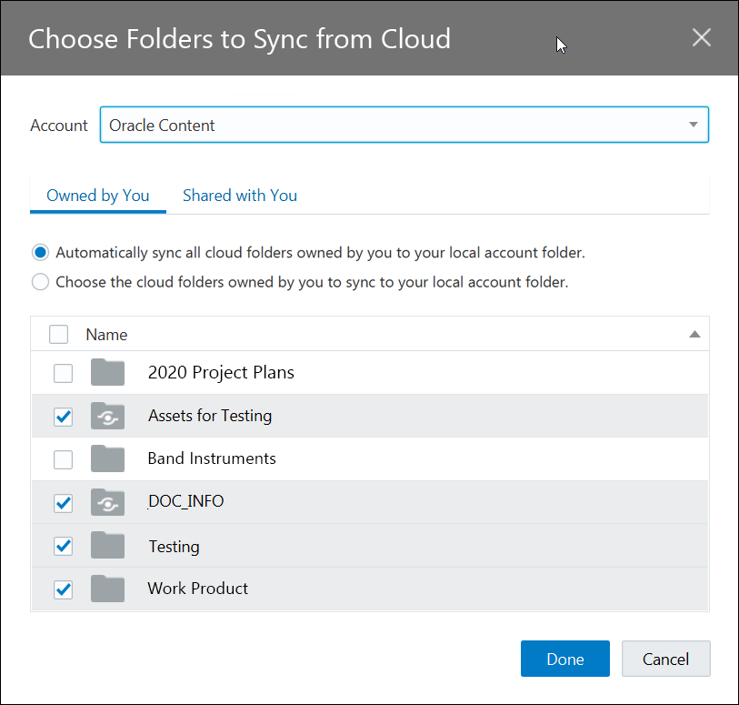Open the Account dropdown arrow
Viewport: 739px width, 705px height.
[694, 125]
